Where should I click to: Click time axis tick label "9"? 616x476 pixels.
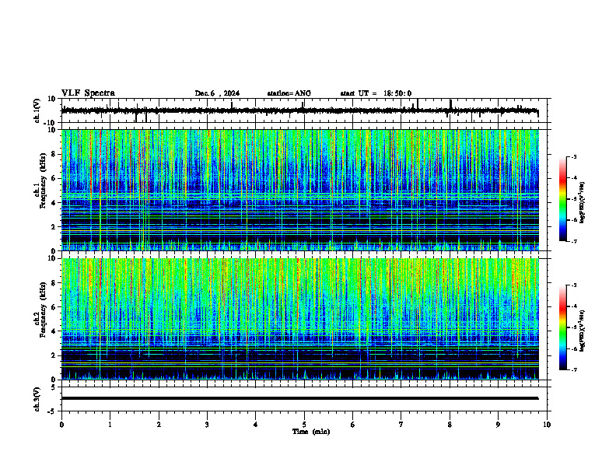[x=498, y=425]
